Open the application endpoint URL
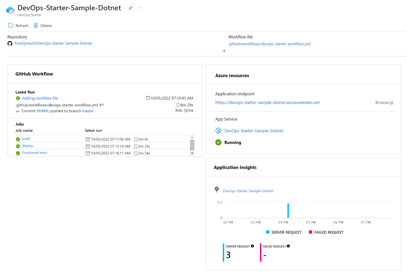This screenshot has width=407, height=277. pos(267,102)
